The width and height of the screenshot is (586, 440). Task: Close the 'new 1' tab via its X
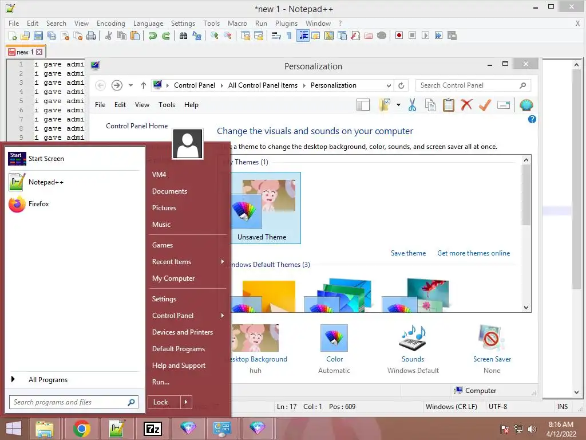39,52
